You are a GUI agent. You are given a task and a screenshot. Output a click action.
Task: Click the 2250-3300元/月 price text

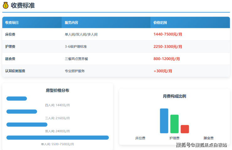pos(168,47)
